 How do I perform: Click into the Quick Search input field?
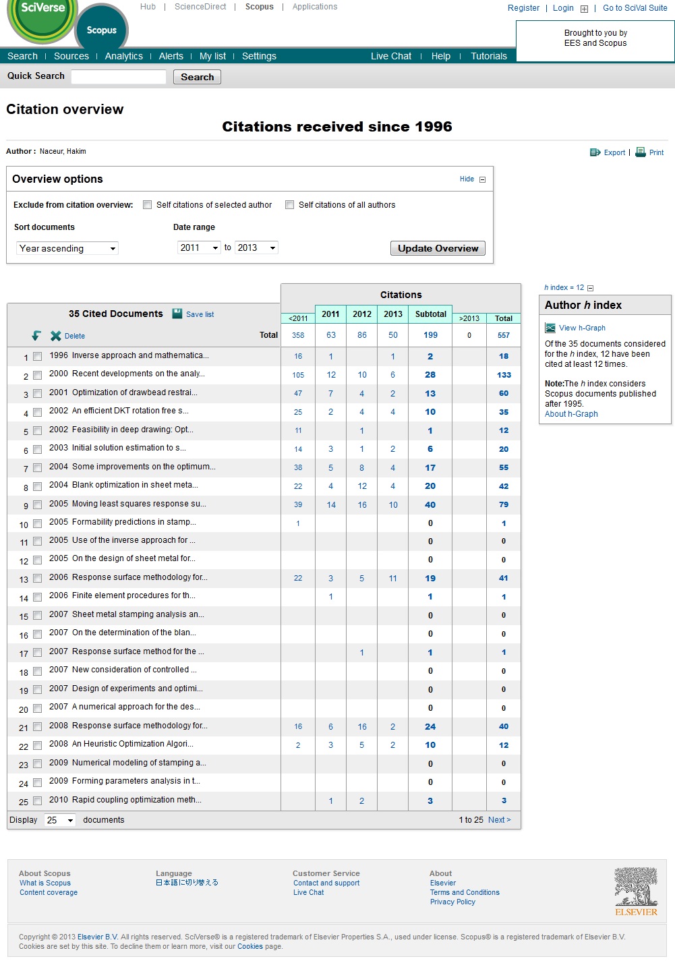(119, 77)
